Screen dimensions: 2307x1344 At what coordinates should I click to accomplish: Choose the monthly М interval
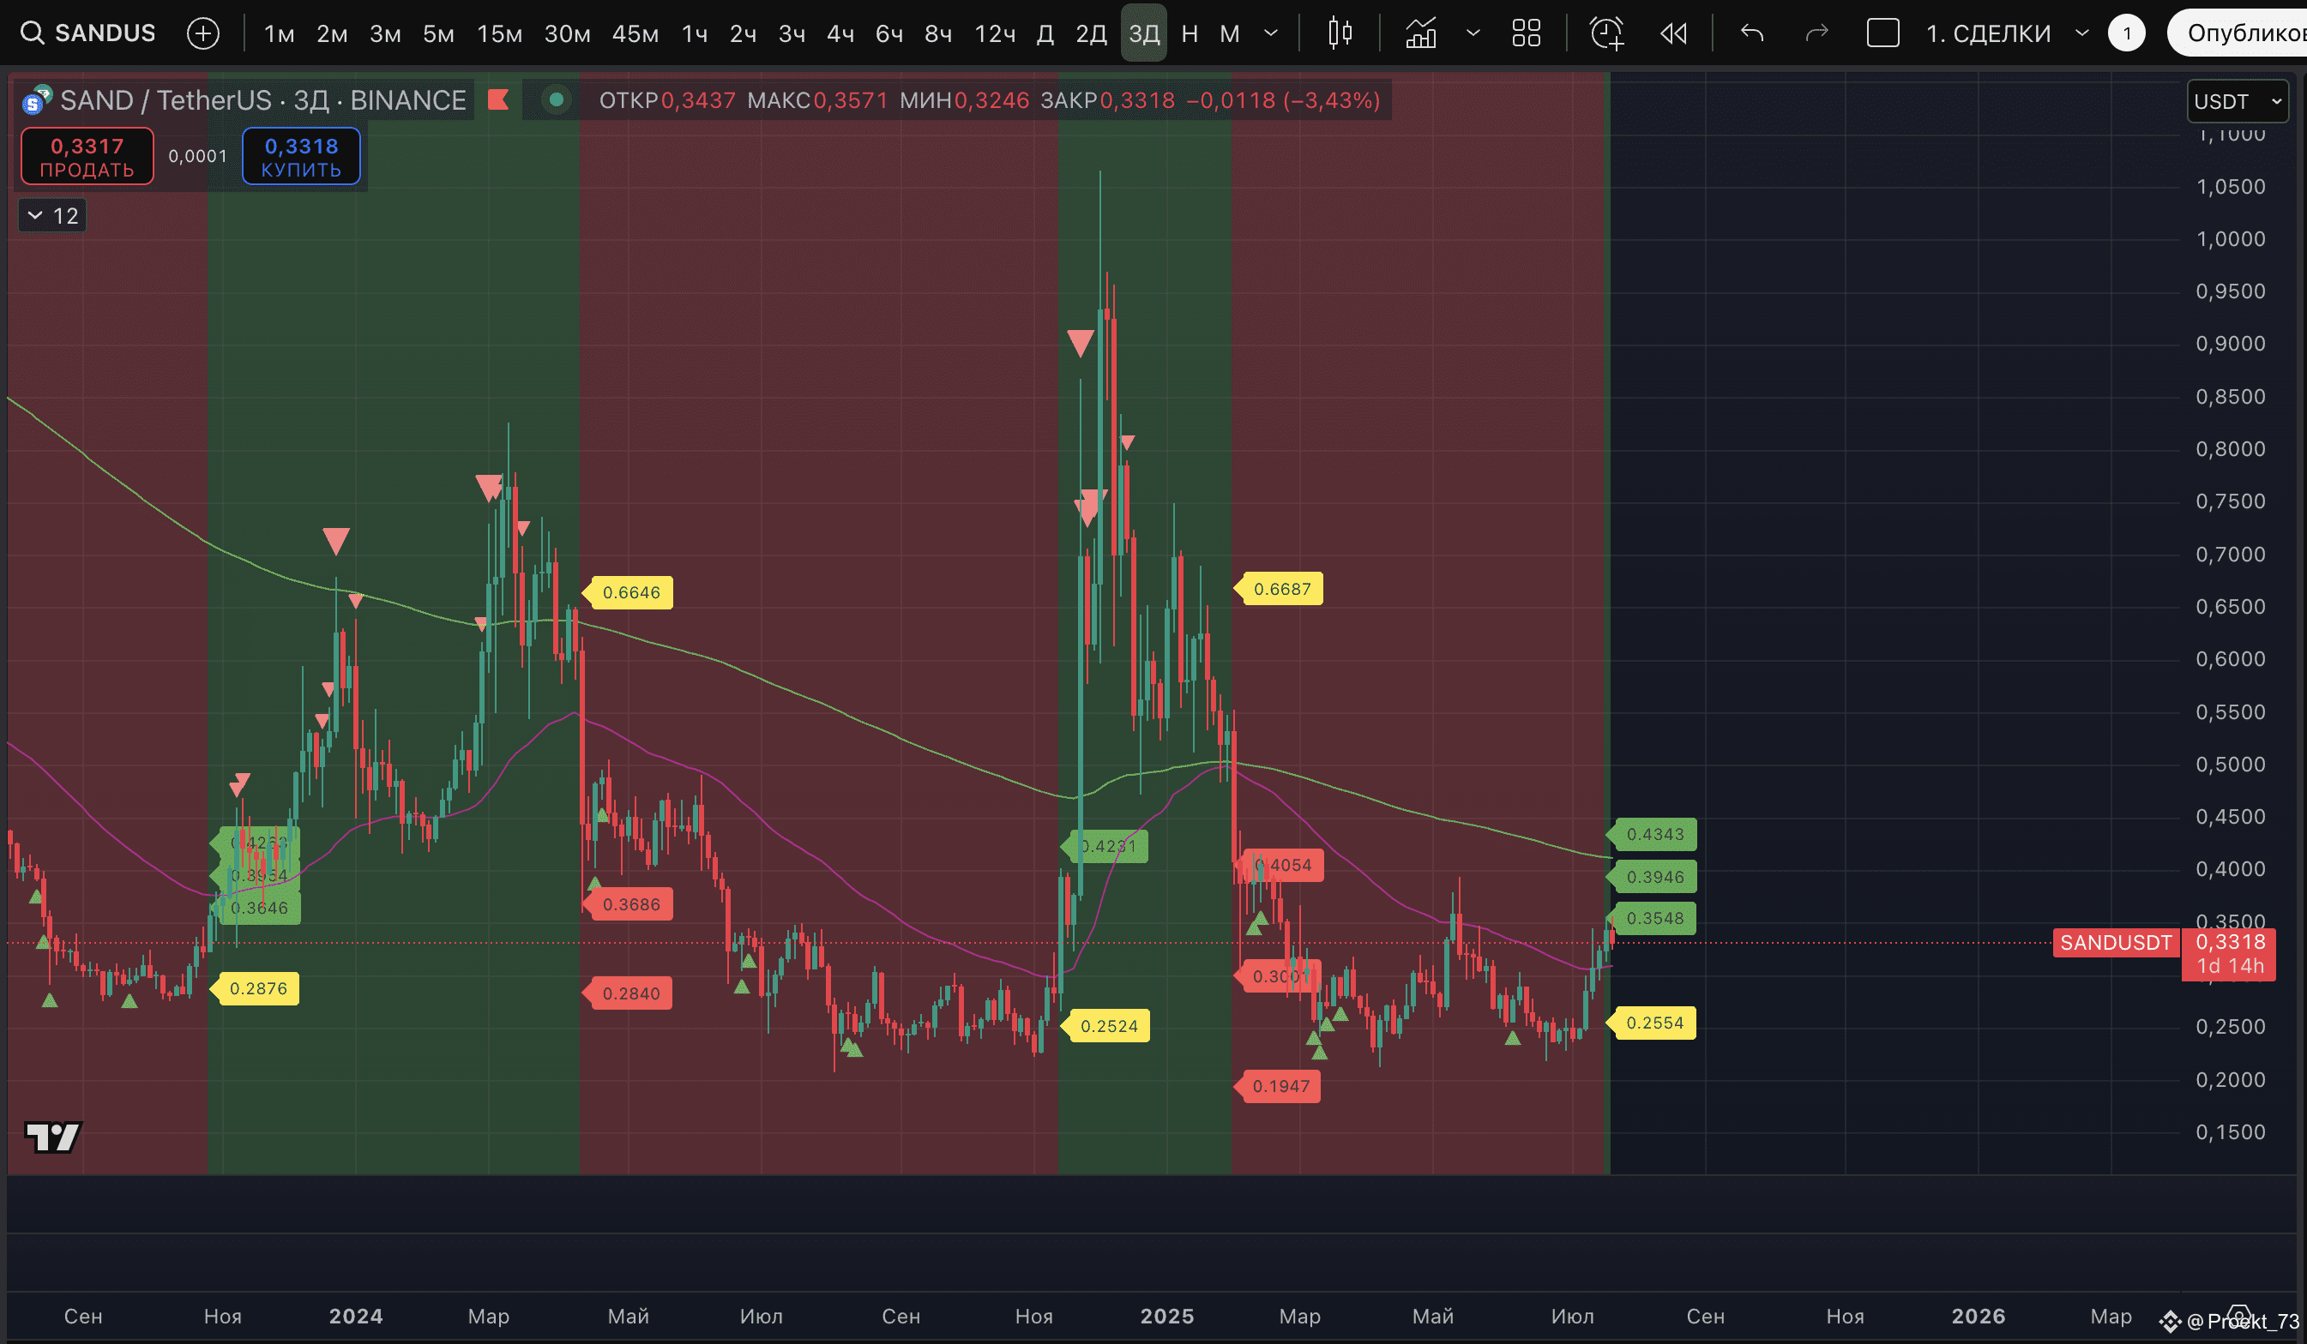(x=1230, y=33)
